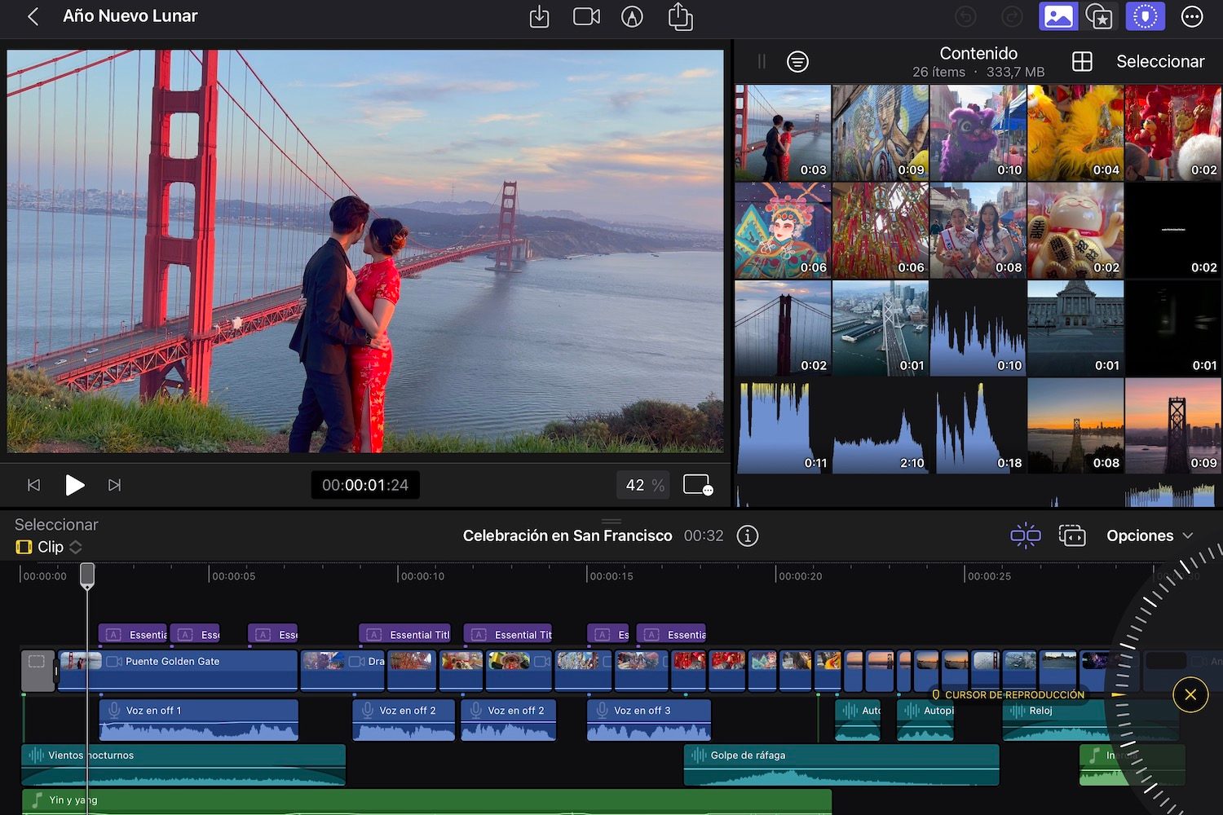Start playback of Celebración en San Francisco
The image size is (1223, 815).
click(x=75, y=485)
